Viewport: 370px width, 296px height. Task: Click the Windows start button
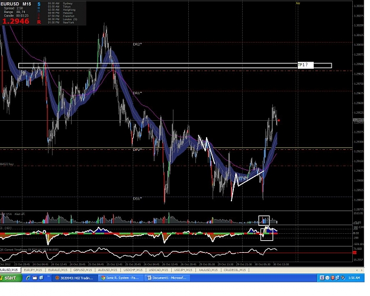[x=11, y=278]
